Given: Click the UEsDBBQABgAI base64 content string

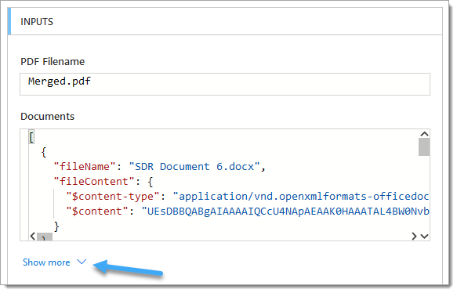Looking at the screenshot, I should point(285,212).
